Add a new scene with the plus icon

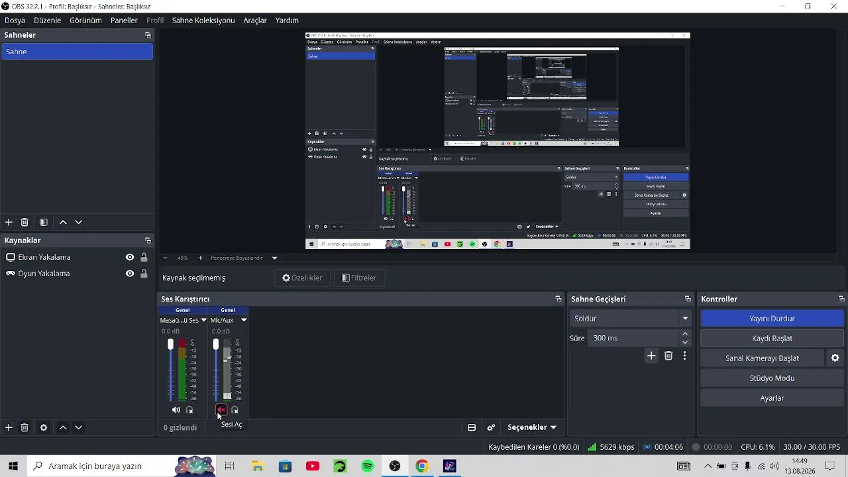pyautogui.click(x=9, y=223)
